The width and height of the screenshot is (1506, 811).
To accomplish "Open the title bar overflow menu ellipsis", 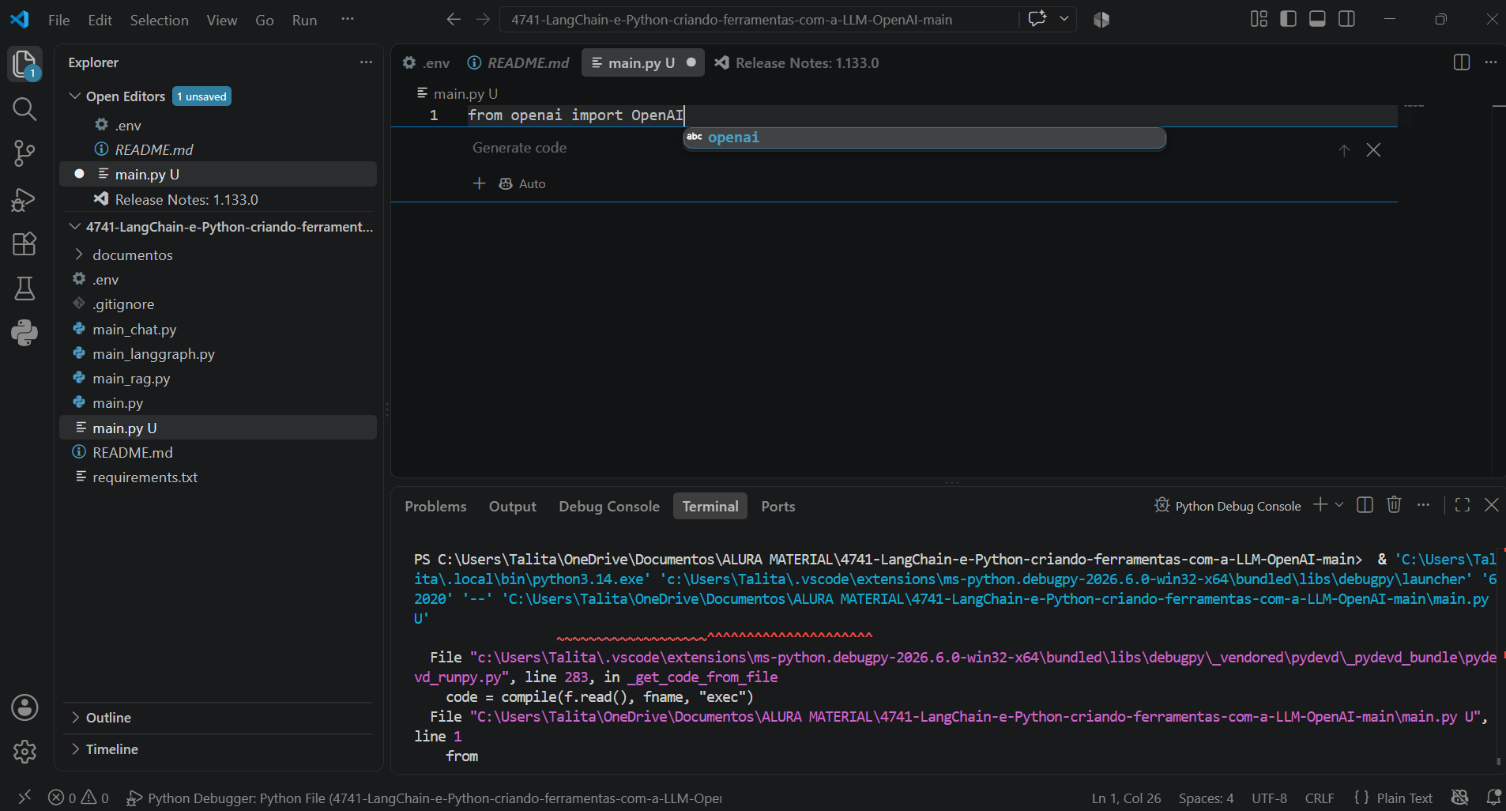I will point(348,19).
